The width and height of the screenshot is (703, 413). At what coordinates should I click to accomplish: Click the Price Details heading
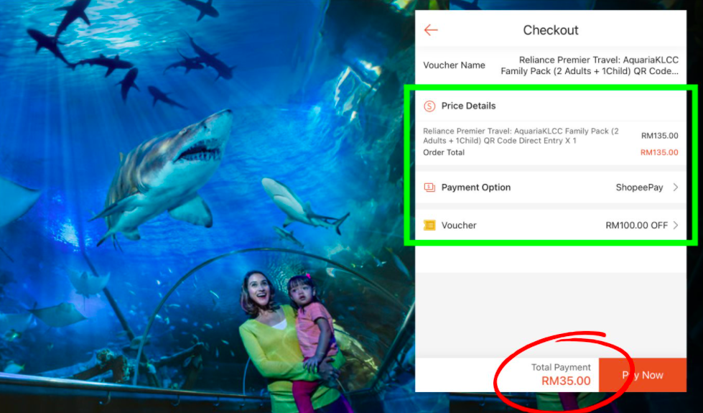point(468,106)
